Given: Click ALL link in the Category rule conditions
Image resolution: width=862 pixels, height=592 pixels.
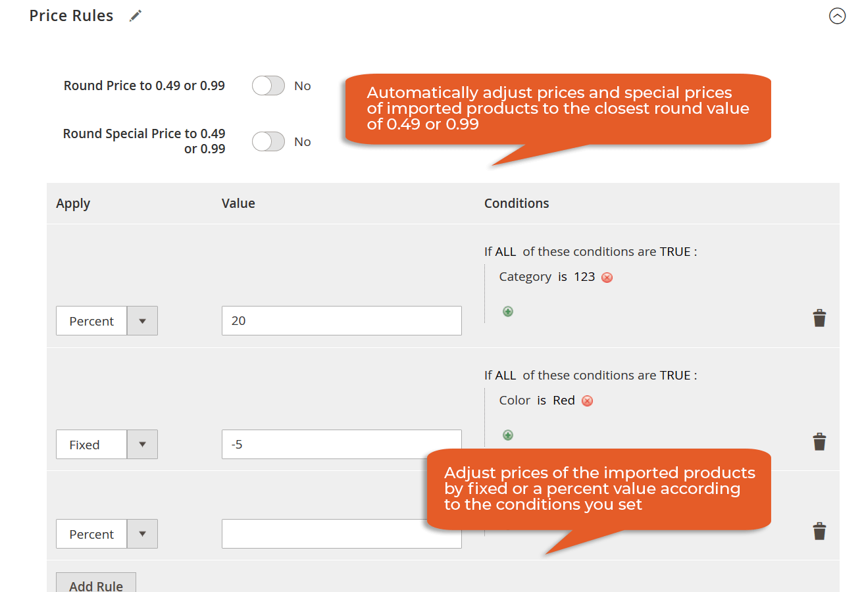Looking at the screenshot, I should coord(505,252).
